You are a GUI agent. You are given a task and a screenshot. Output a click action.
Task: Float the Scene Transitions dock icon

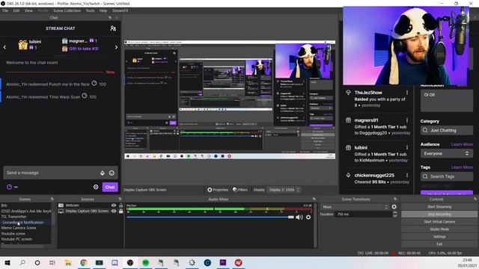395,199
